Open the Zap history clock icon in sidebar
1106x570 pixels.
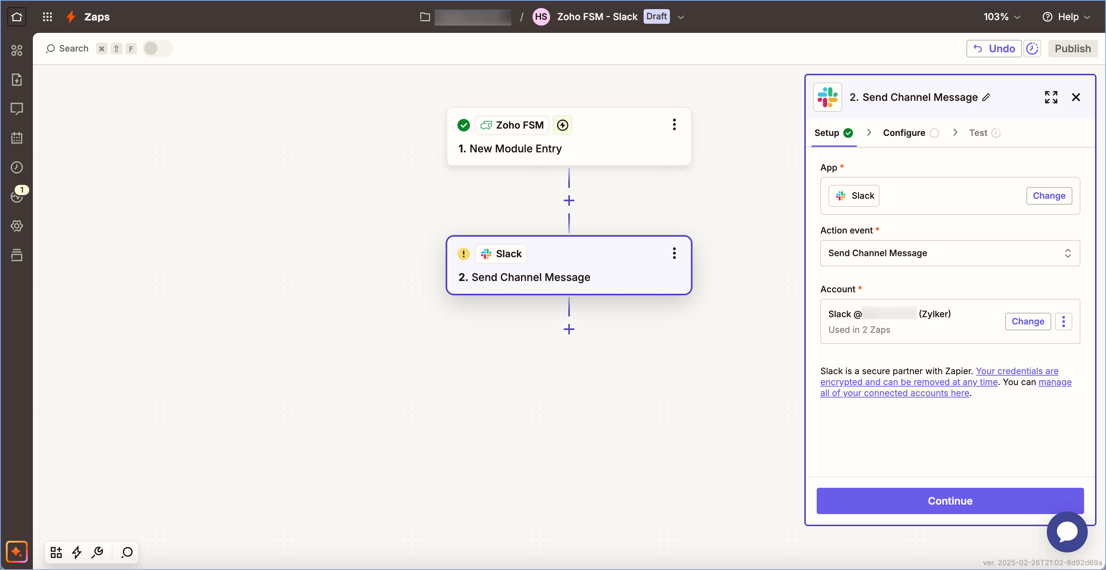click(x=16, y=167)
